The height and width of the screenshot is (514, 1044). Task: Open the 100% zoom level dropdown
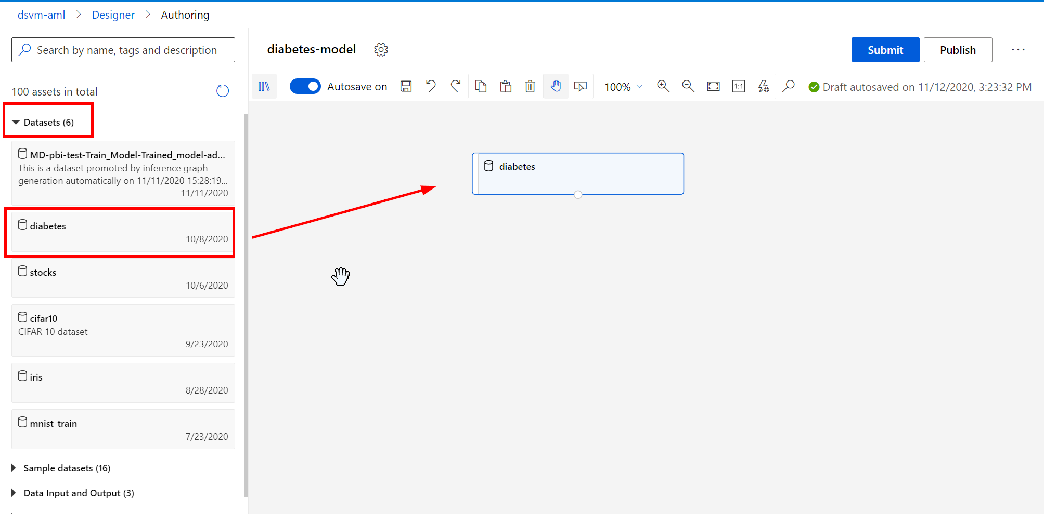[623, 87]
